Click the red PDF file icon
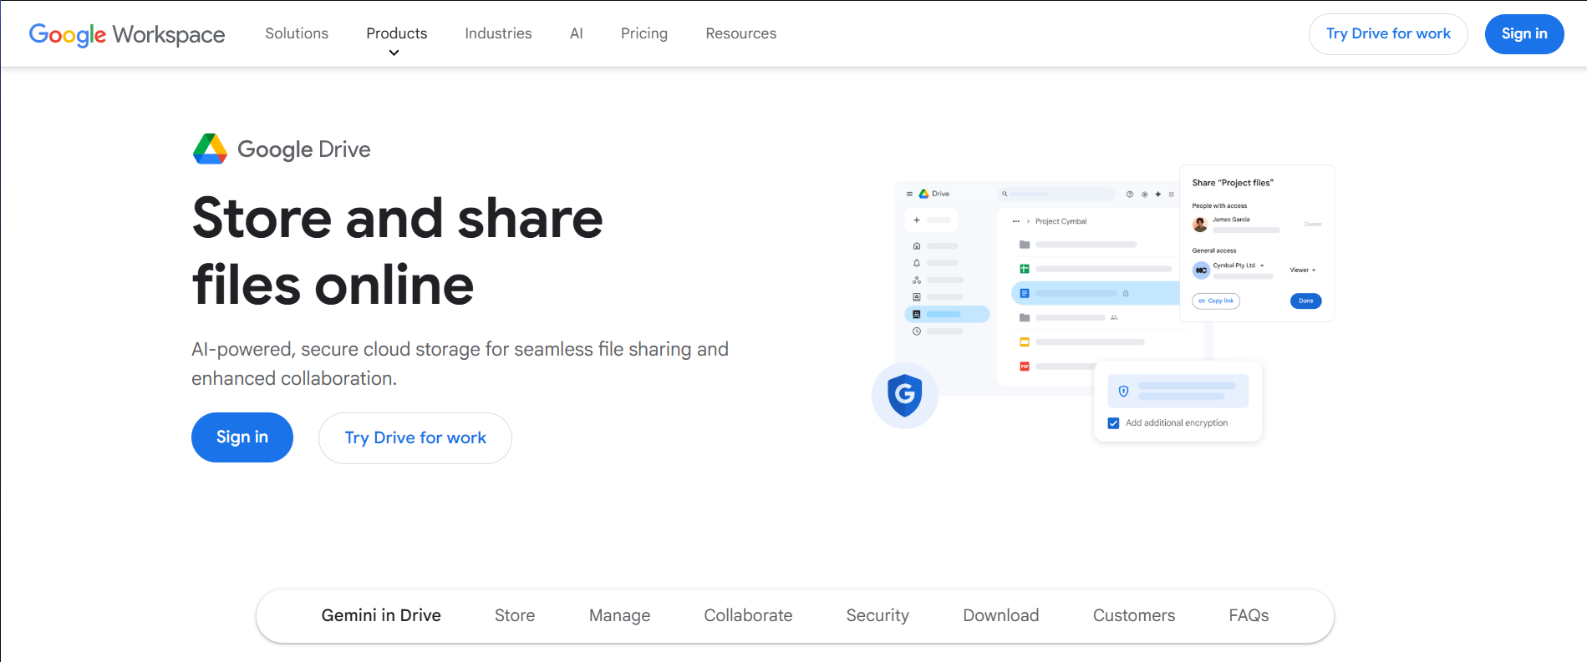 [1025, 366]
